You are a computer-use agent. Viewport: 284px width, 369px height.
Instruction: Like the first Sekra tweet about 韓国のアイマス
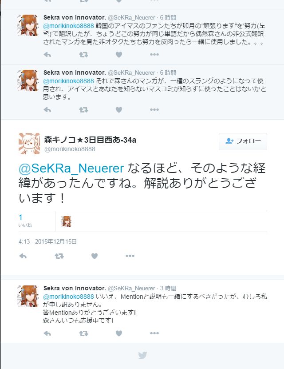[119, 55]
